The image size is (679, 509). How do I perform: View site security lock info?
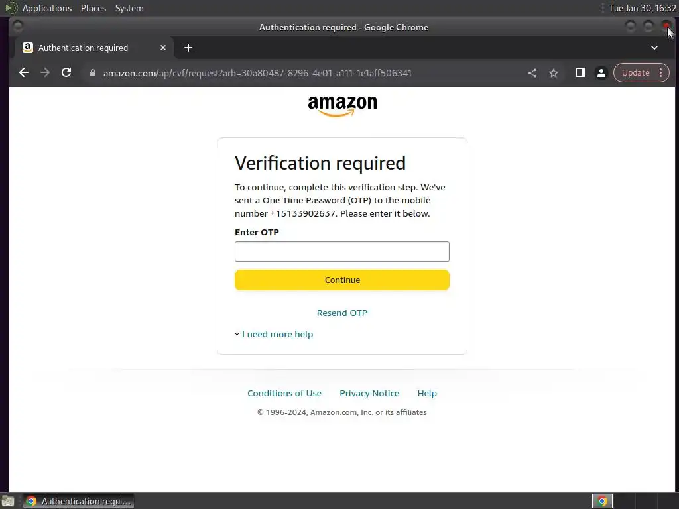93,73
